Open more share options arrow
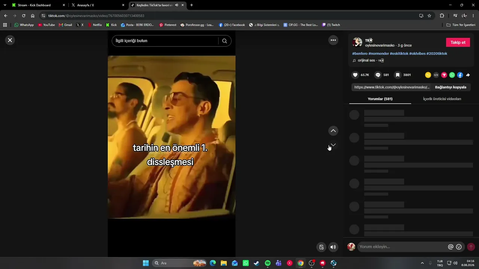Screen dimensions: 479x269 click(468, 75)
